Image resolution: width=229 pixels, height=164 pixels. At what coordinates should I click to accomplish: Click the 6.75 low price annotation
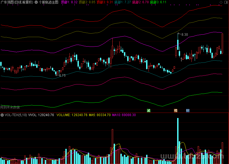coord(62,76)
